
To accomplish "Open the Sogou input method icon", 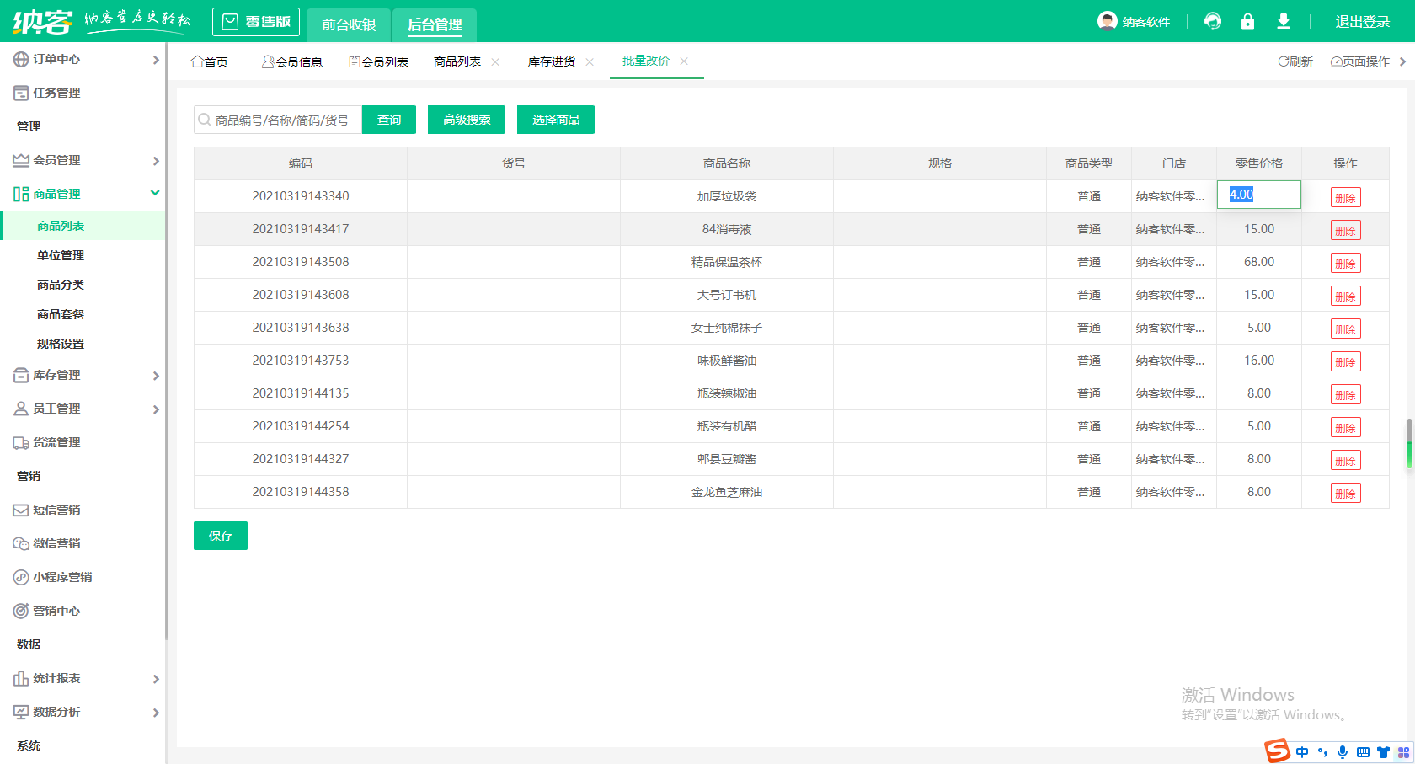I will pyautogui.click(x=1277, y=751).
